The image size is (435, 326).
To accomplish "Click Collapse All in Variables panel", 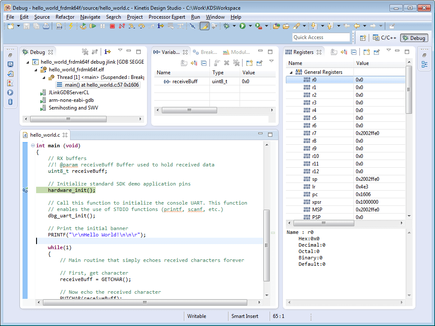I will point(203,63).
